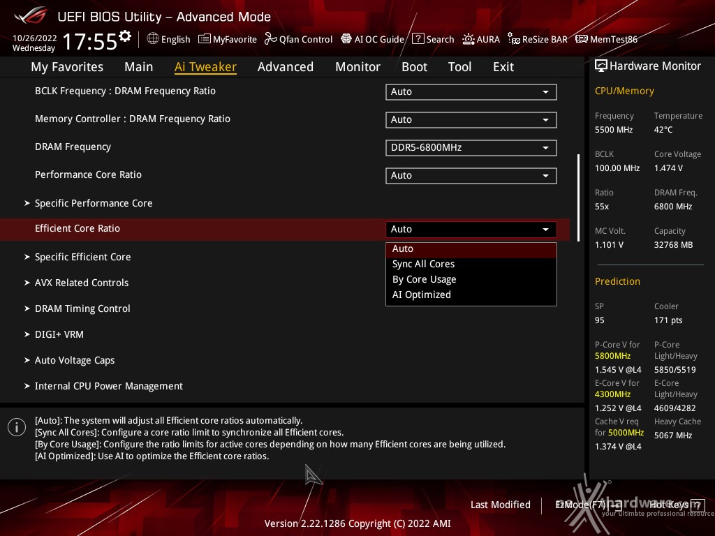Open the Hot Keys help
715x536 pixels.
click(x=676, y=505)
